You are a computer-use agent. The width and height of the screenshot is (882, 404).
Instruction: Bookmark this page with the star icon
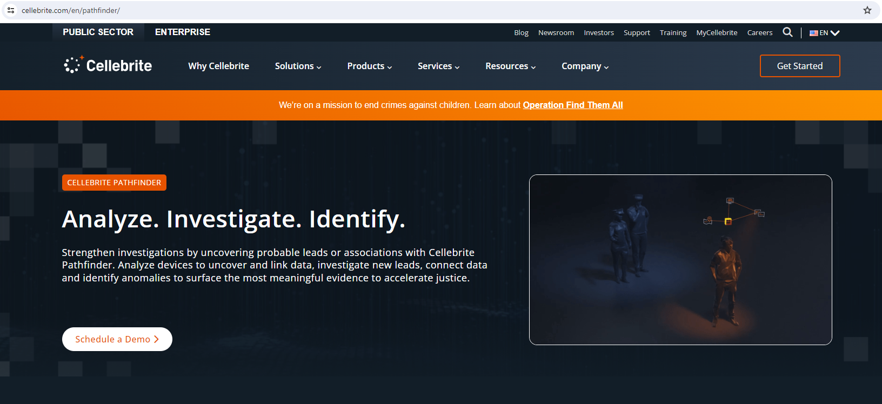click(x=867, y=10)
